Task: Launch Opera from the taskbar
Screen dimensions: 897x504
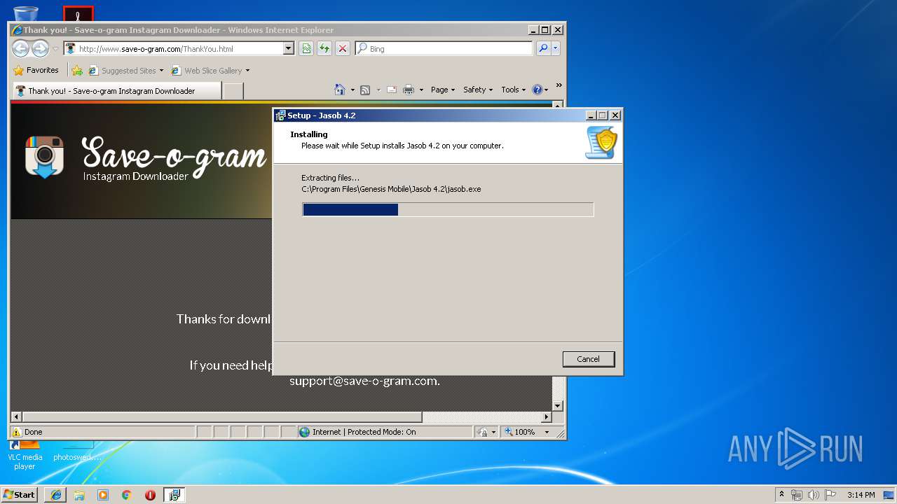Action: click(150, 495)
